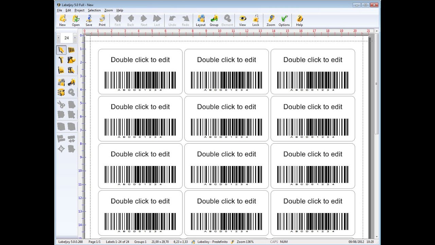The width and height of the screenshot is (435, 245).
Task: Click the Element toolbar button
Action: point(227,20)
